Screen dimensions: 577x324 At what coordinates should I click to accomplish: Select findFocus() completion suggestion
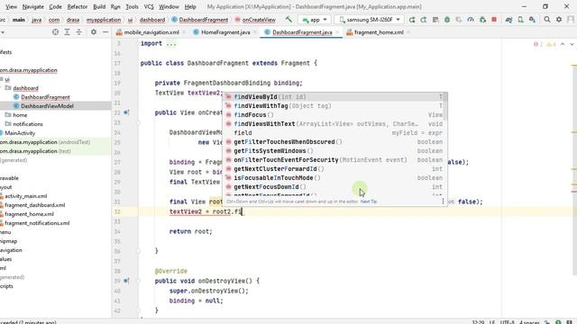coord(334,115)
